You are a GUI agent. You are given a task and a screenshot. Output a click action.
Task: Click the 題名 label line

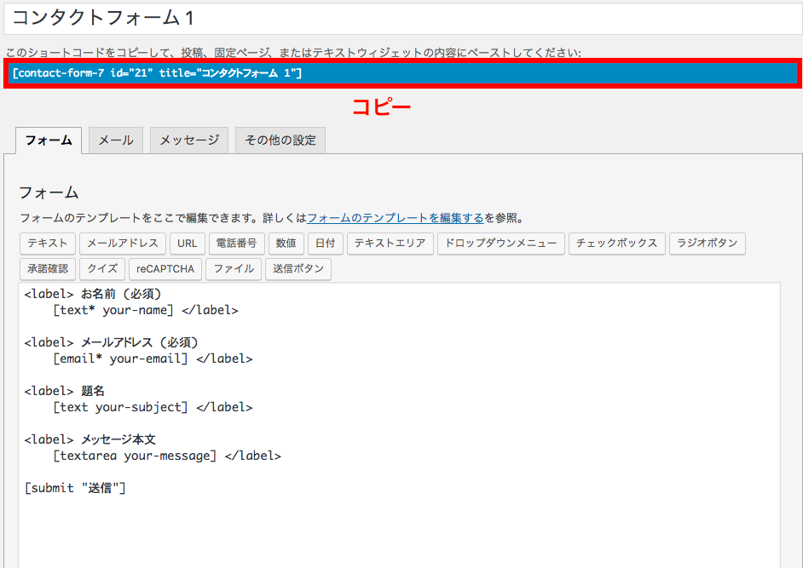64,392
